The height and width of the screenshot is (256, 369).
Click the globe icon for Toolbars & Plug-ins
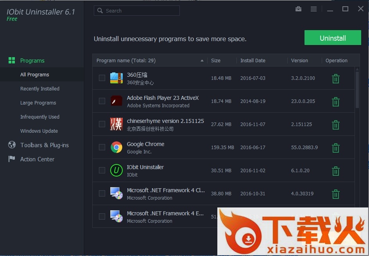click(x=12, y=144)
